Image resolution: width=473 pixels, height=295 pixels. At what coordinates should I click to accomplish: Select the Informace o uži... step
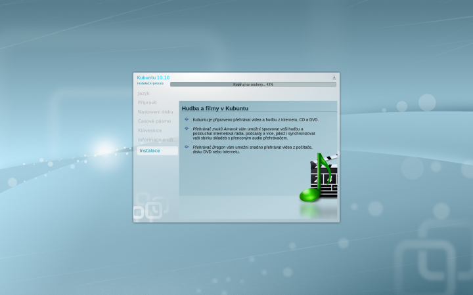click(x=158, y=140)
